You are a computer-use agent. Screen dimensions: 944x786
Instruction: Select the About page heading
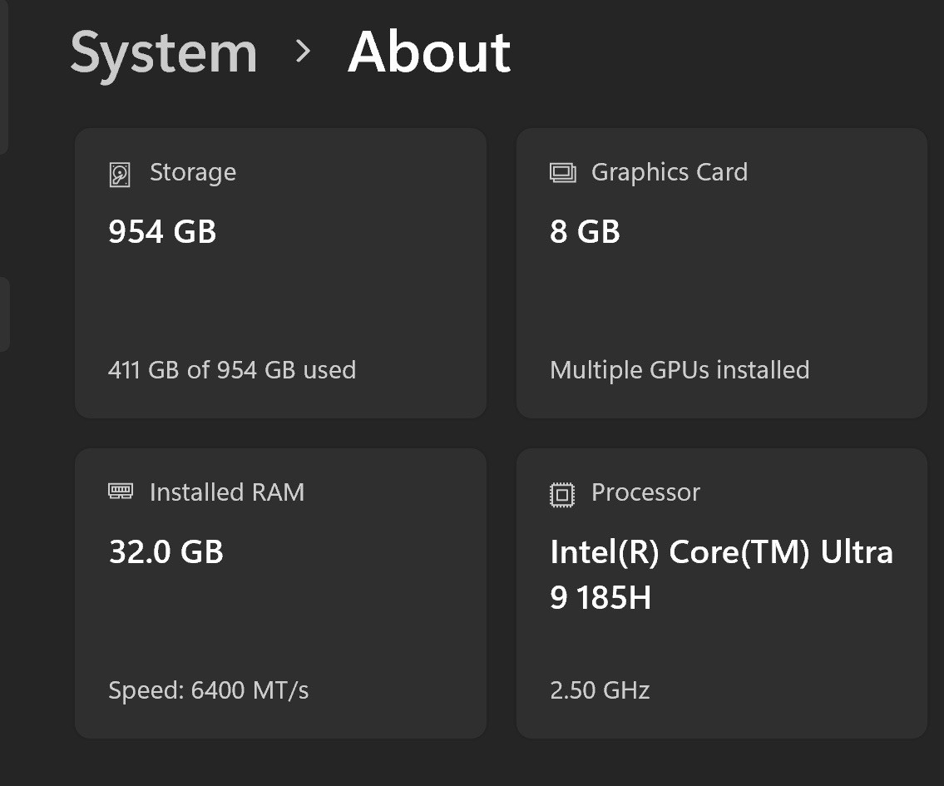tap(429, 52)
